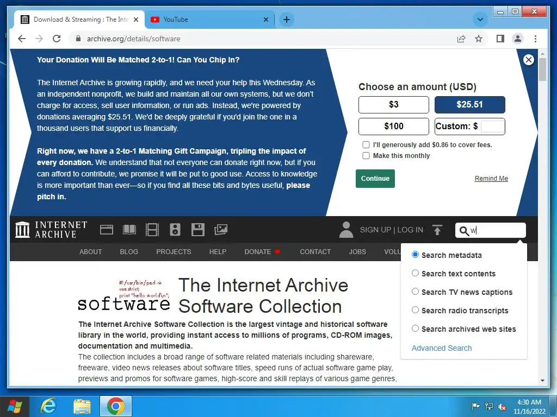Click the page vertical scrollbar thumb
557x417 pixels.
[x=542, y=69]
